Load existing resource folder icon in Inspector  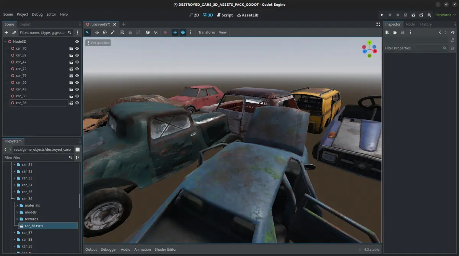point(395,32)
